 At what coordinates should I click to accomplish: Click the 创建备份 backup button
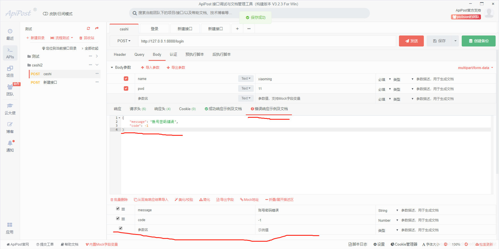point(479,41)
